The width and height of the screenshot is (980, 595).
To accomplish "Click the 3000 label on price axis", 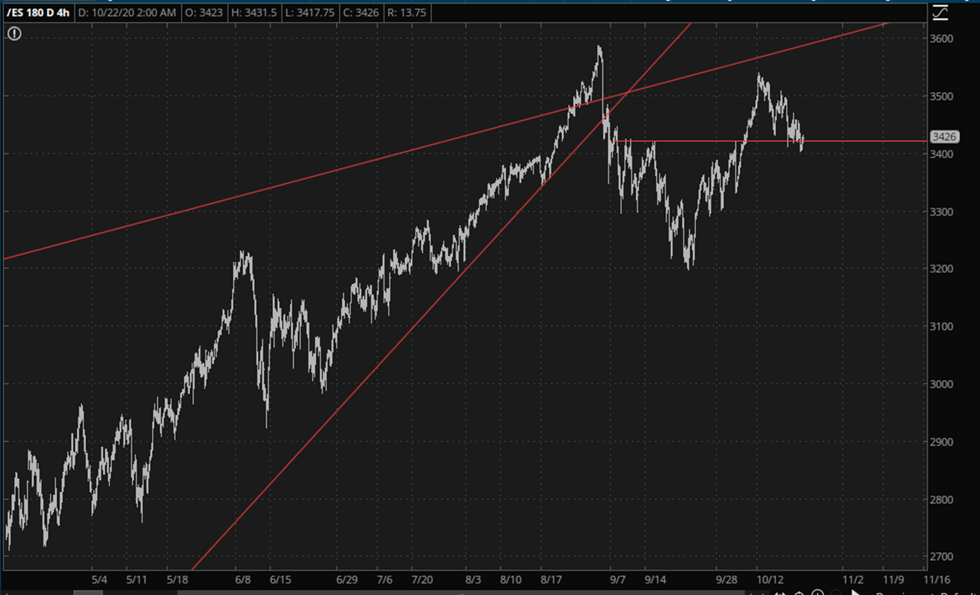I will [941, 384].
